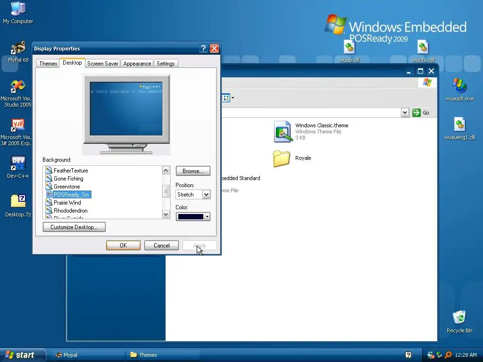Select Gone Fishing background
483x362 pixels.
pos(68,179)
